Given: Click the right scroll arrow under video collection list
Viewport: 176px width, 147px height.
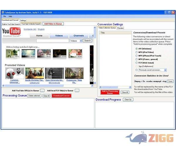Looking at the screenshot, I should click(x=130, y=87).
